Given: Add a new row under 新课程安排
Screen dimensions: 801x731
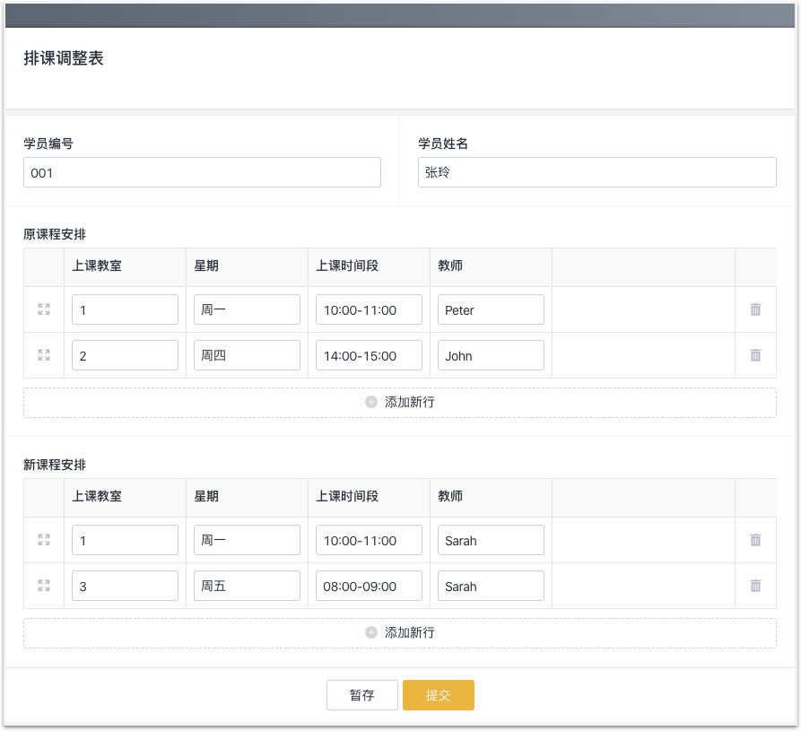Looking at the screenshot, I should tap(400, 633).
